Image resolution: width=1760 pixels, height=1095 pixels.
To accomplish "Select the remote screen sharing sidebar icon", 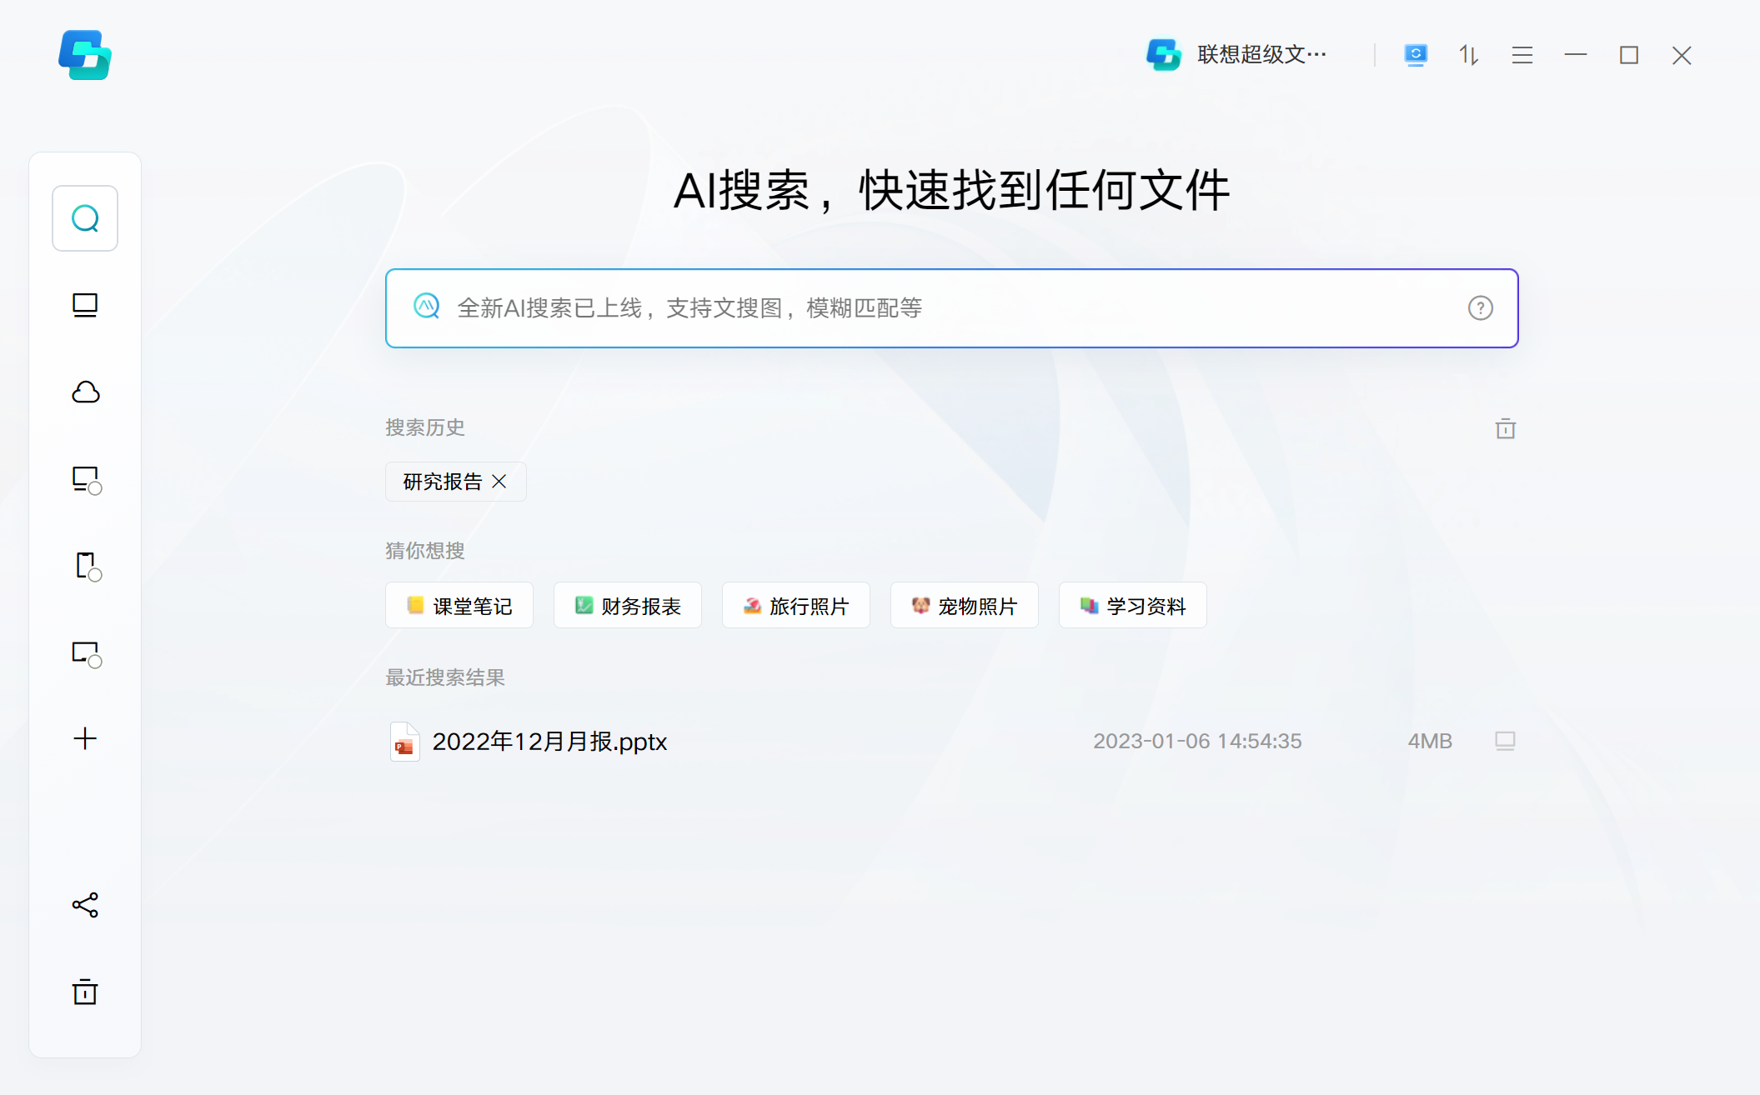I will (x=84, y=655).
